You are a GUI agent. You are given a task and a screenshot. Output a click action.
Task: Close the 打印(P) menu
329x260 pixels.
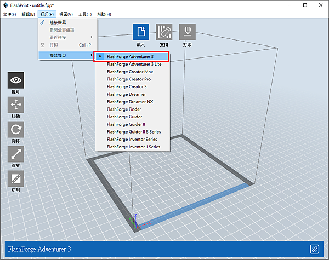47,14
